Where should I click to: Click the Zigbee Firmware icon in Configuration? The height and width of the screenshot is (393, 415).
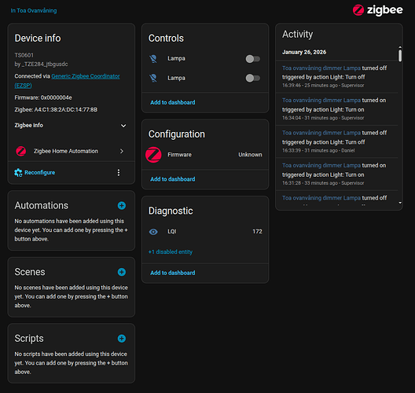pos(153,155)
